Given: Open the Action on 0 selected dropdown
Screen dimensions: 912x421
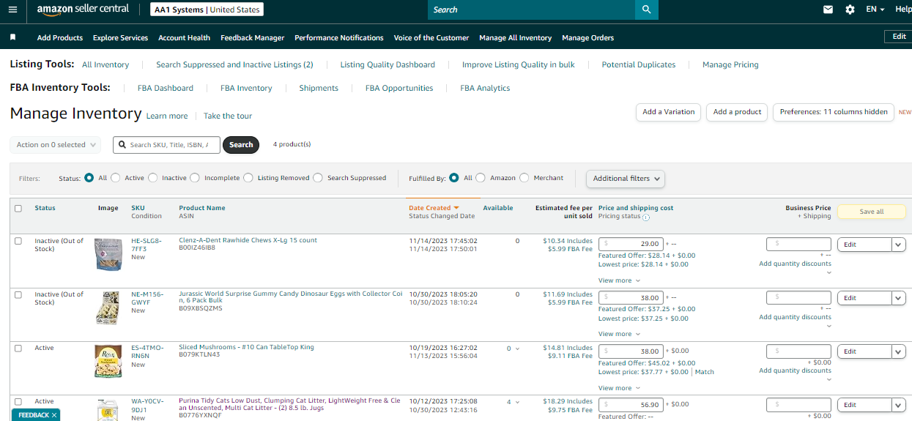Looking at the screenshot, I should 55,145.
